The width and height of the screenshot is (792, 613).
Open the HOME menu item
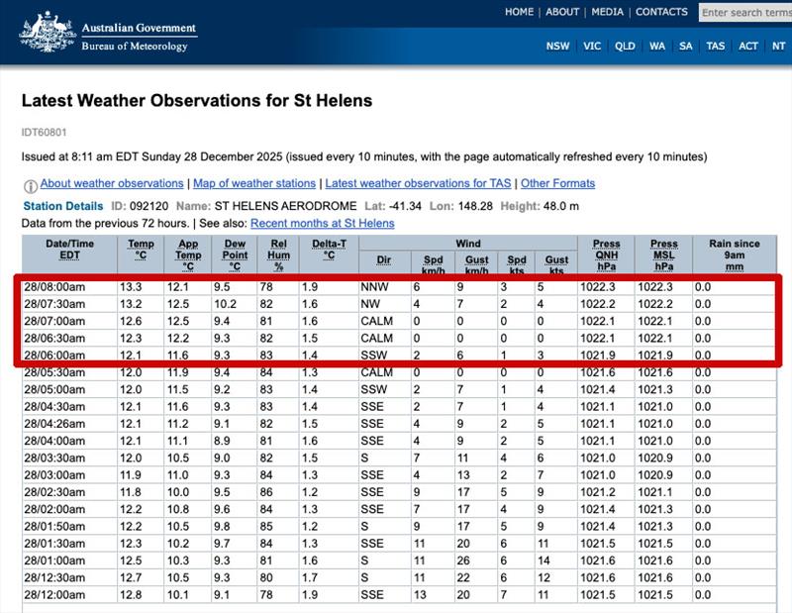[519, 12]
